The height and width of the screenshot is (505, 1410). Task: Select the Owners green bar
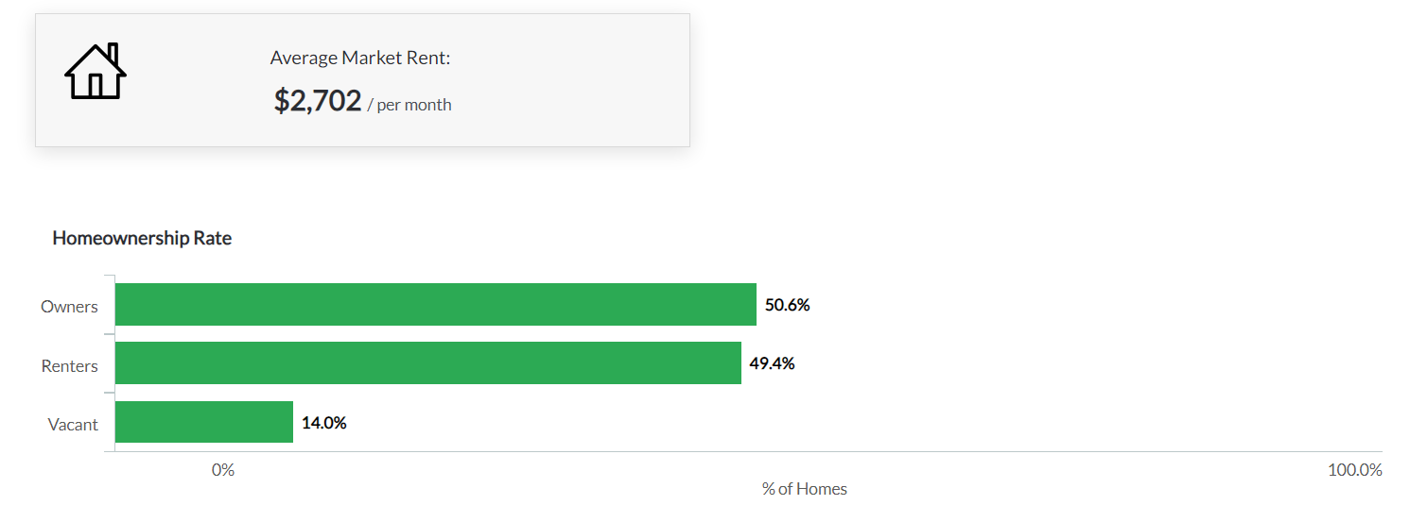pyautogui.click(x=436, y=304)
